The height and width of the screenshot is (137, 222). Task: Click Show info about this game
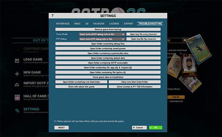click(81, 86)
